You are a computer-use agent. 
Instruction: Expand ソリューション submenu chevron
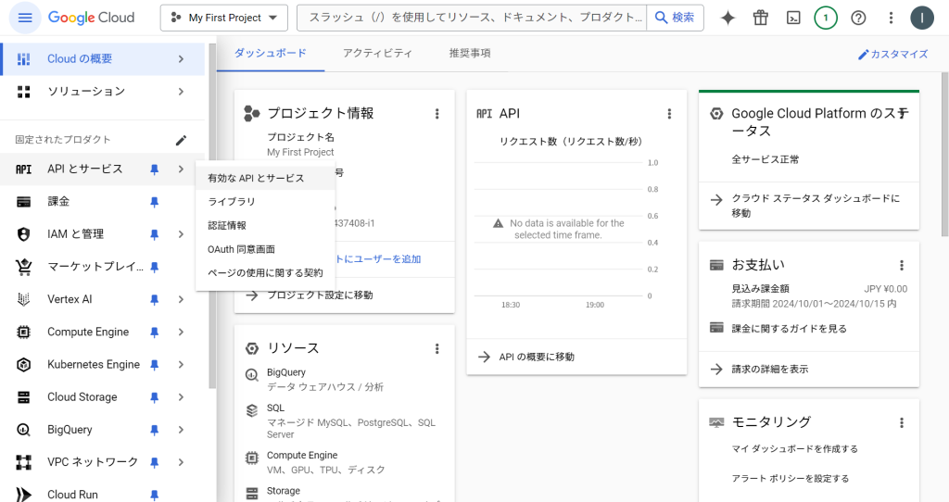click(x=181, y=92)
